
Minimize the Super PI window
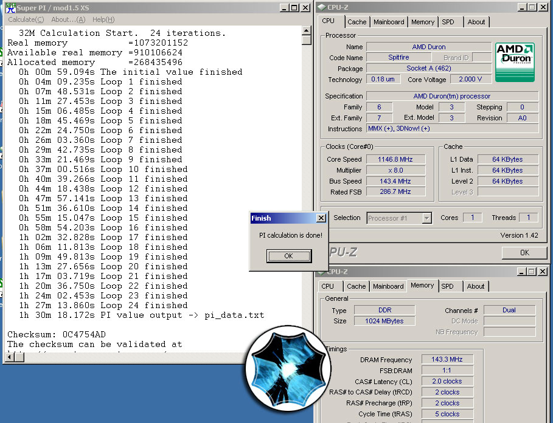[285, 8]
